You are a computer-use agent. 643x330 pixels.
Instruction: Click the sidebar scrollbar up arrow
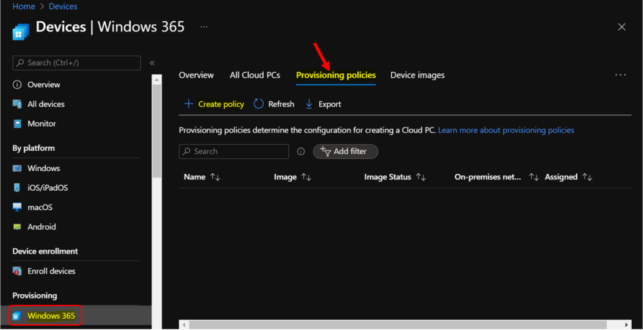(x=156, y=78)
